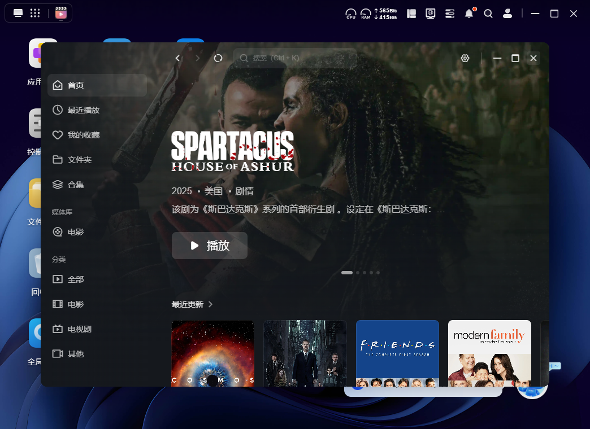Open the remote monitor icon in the top bar
Screen dimensions: 590x429
point(431,14)
